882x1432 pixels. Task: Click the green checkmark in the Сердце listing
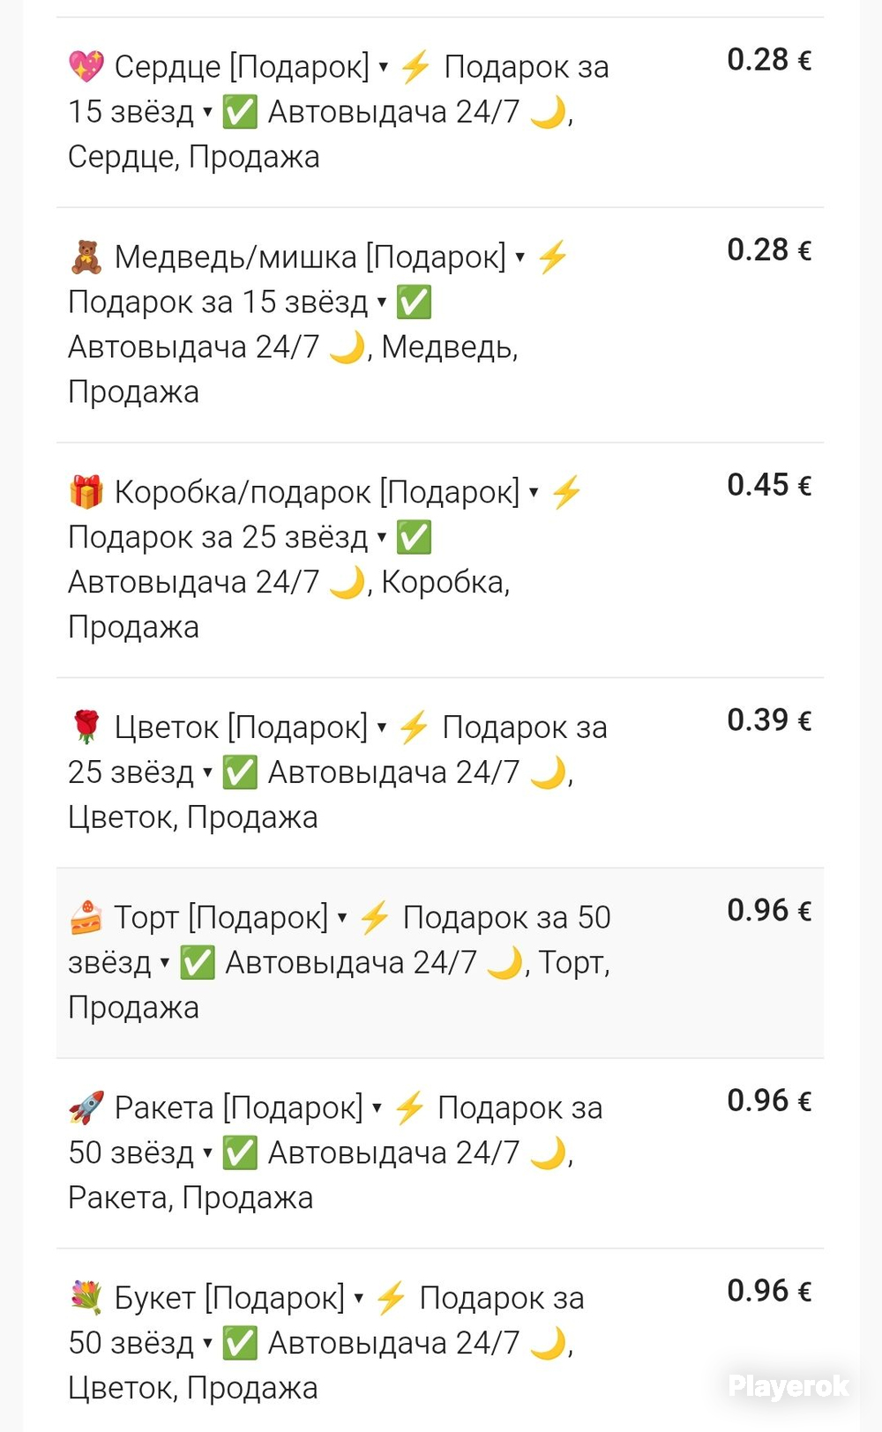239,113
